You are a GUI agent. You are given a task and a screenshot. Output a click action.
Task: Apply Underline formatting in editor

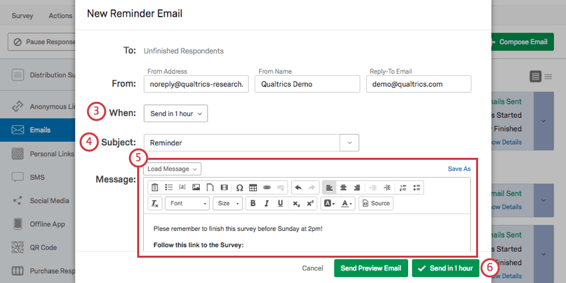280,204
